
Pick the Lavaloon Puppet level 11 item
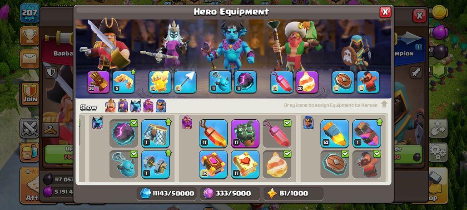coord(245,133)
